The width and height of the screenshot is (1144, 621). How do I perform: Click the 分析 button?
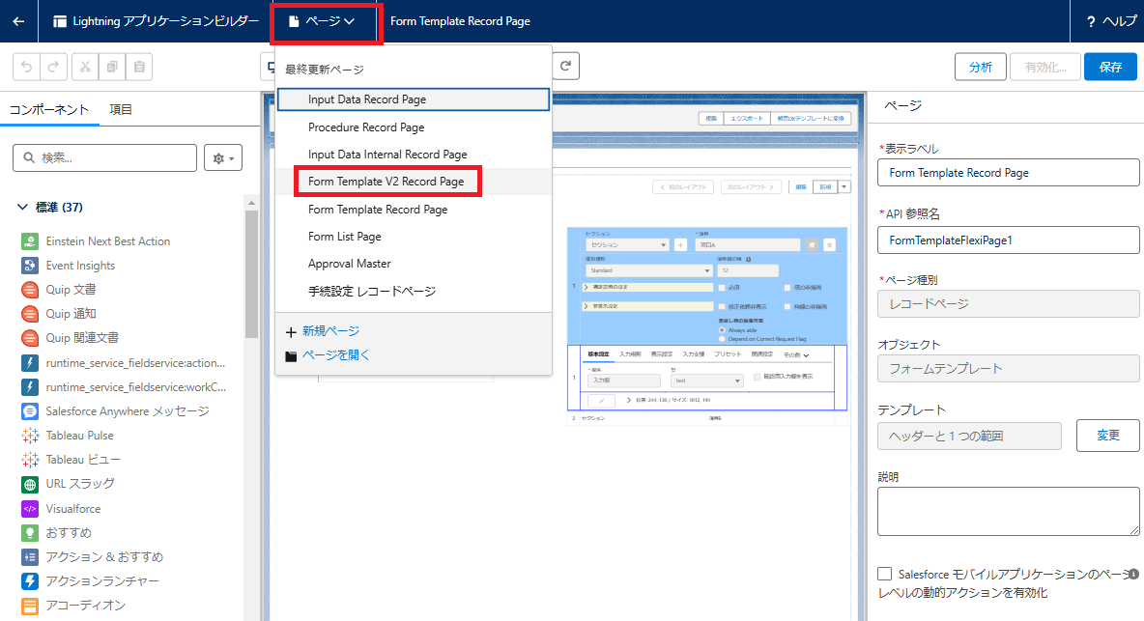click(x=980, y=67)
